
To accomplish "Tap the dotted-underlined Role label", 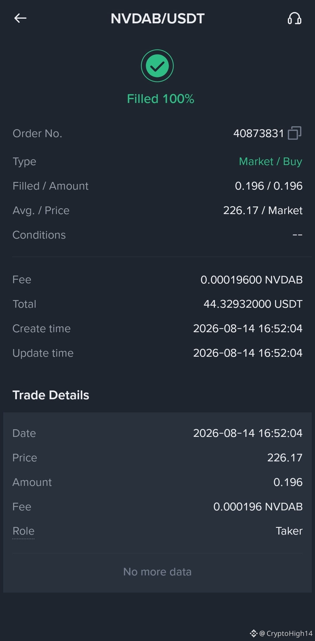I will (23, 531).
